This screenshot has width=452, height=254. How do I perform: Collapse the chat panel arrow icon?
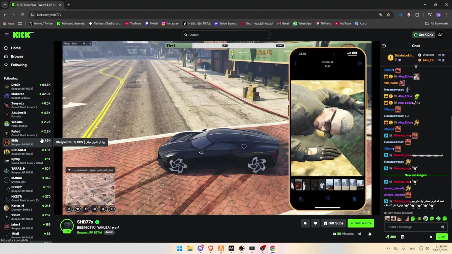coord(384,46)
